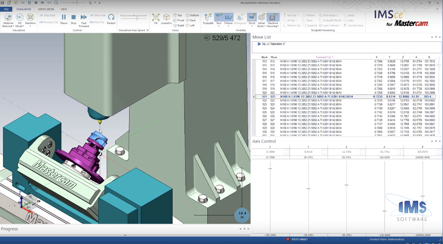Image resolution: width=443 pixels, height=244 pixels.
Task: Switch to the VIEW tab
Action: click(64, 9)
